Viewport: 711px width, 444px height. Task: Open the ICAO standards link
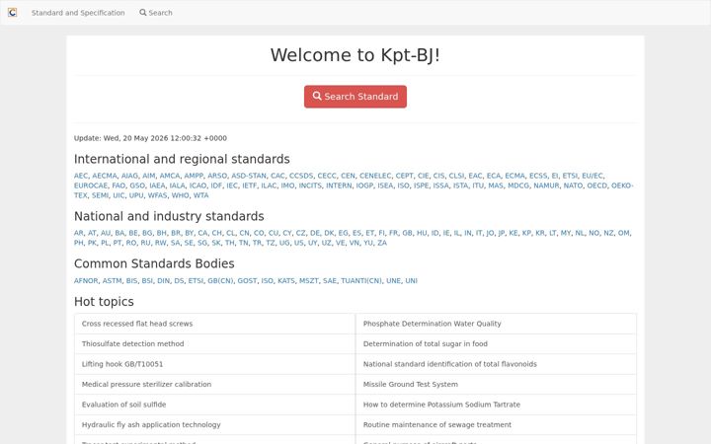197,185
